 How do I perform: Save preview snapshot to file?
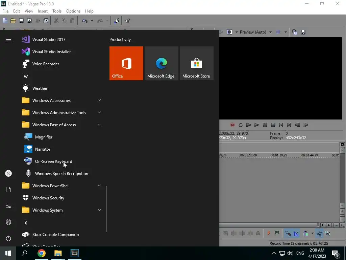click(303, 32)
